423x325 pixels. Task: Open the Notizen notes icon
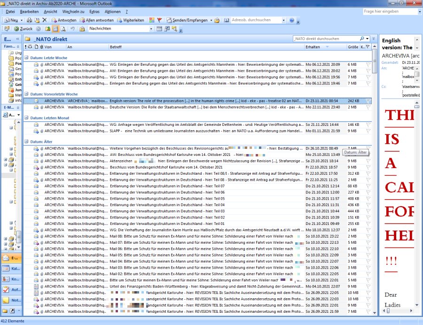pyautogui.click(x=6, y=300)
